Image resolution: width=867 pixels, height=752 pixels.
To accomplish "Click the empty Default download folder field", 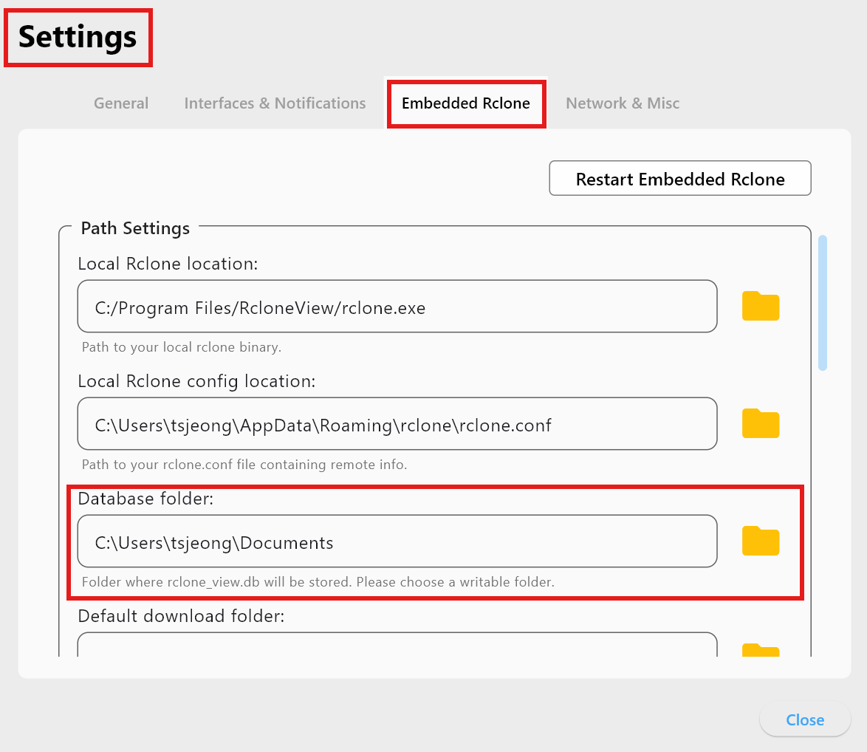I will pyautogui.click(x=397, y=649).
